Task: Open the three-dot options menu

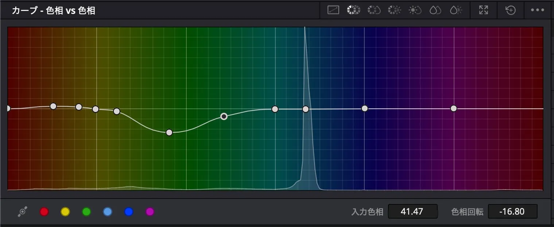Action: coord(537,10)
